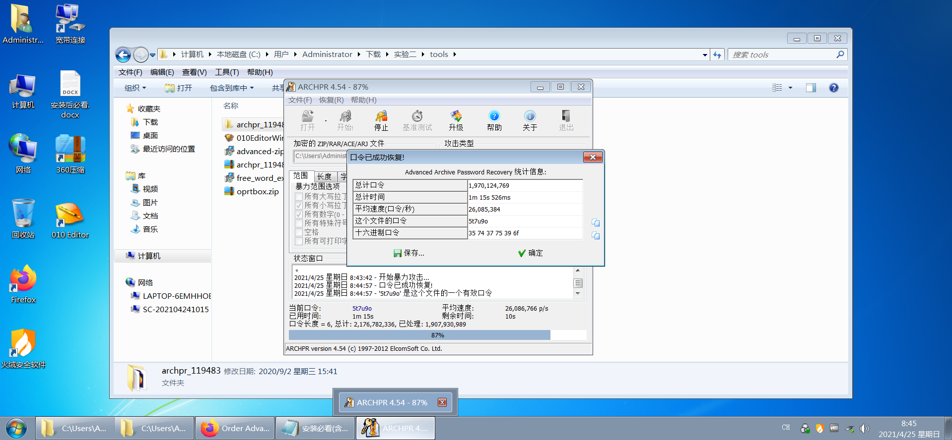The height and width of the screenshot is (440, 952).
Task: Select 音乐 library in sidebar
Action: [144, 229]
